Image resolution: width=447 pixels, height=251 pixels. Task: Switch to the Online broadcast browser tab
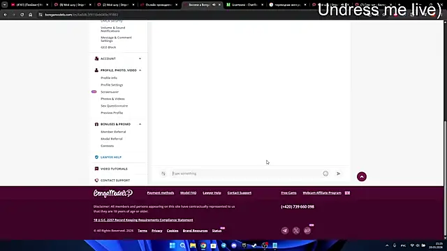coord(160,5)
